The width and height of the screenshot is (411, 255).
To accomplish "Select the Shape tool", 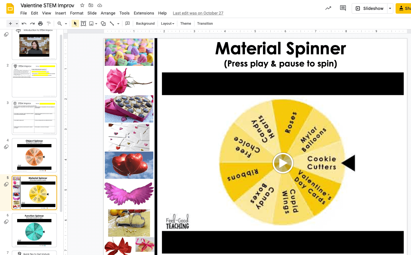I will (103, 23).
